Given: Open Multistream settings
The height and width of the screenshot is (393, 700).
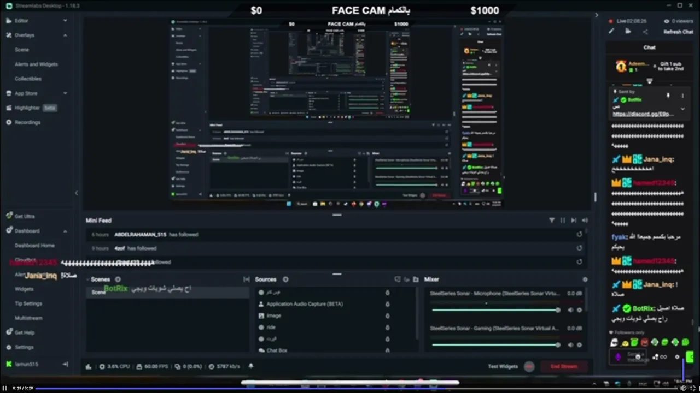Looking at the screenshot, I should coord(28,318).
